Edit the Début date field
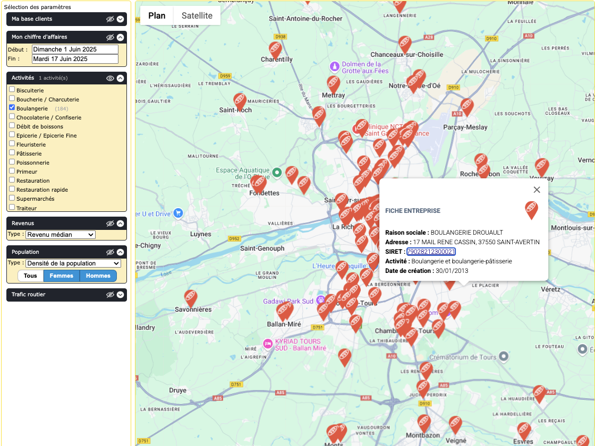The image size is (595, 446). point(75,49)
